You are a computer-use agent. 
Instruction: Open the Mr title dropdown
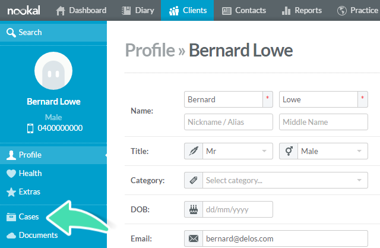[x=237, y=151]
